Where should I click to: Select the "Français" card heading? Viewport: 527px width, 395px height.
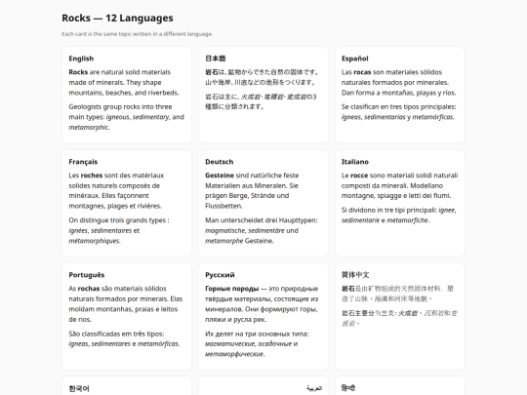pyautogui.click(x=83, y=162)
